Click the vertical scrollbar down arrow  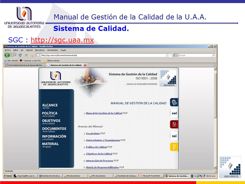pos(215,168)
